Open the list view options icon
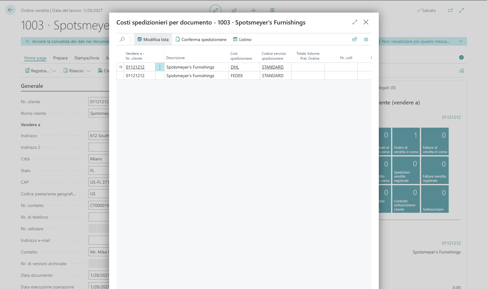The height and width of the screenshot is (289, 487). click(366, 39)
